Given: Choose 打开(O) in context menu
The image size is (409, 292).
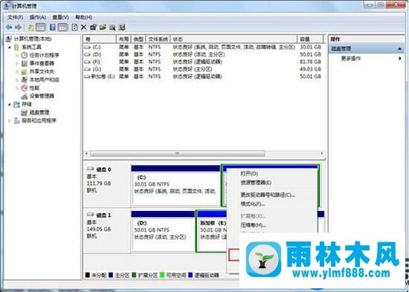Looking at the screenshot, I should pos(249,174).
